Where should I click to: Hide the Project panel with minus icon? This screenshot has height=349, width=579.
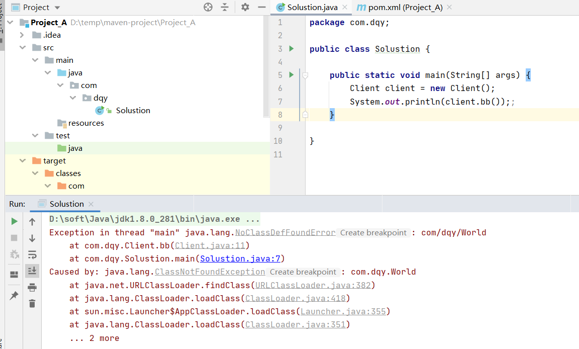[x=261, y=7]
